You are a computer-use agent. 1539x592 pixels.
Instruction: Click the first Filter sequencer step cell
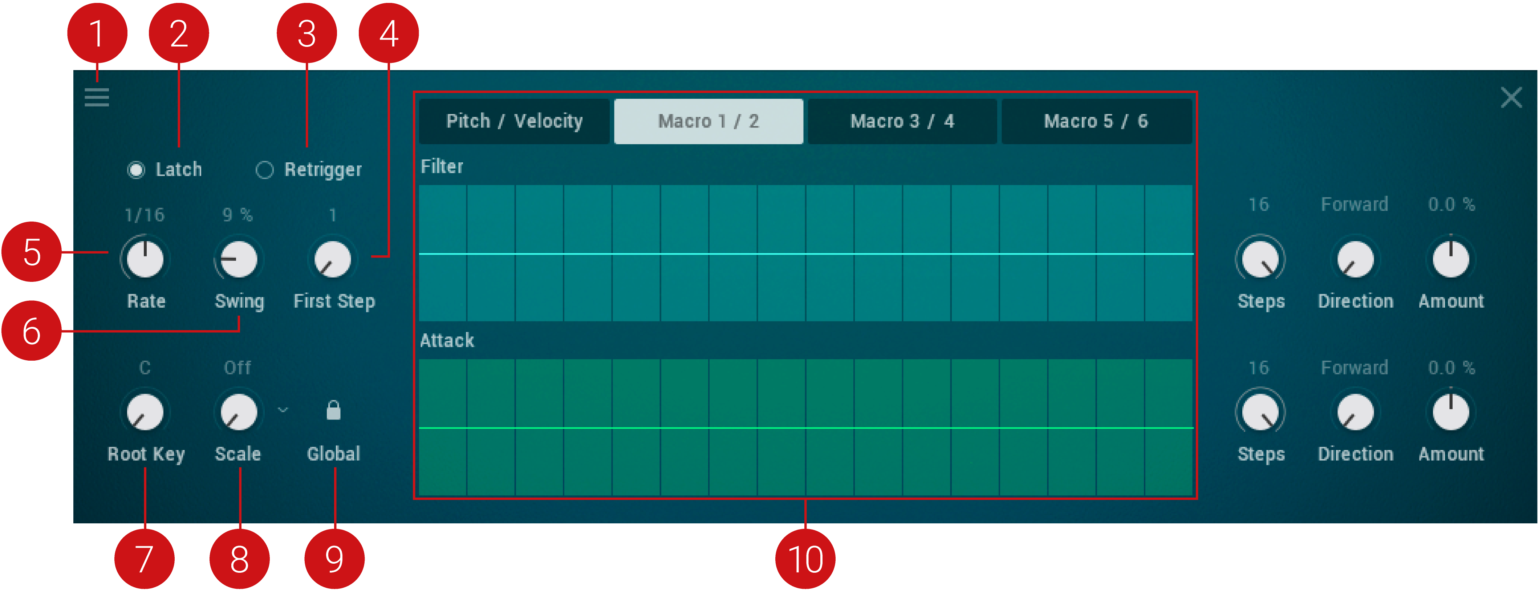[x=443, y=253]
